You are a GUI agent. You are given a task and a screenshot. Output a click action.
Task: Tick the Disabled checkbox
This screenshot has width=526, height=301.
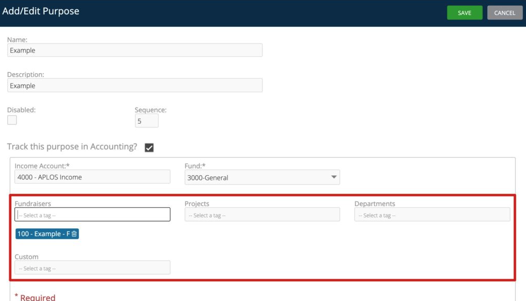point(12,120)
